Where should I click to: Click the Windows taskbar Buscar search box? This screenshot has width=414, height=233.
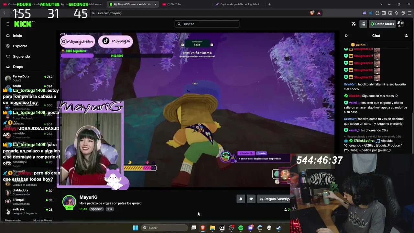click(x=164, y=228)
